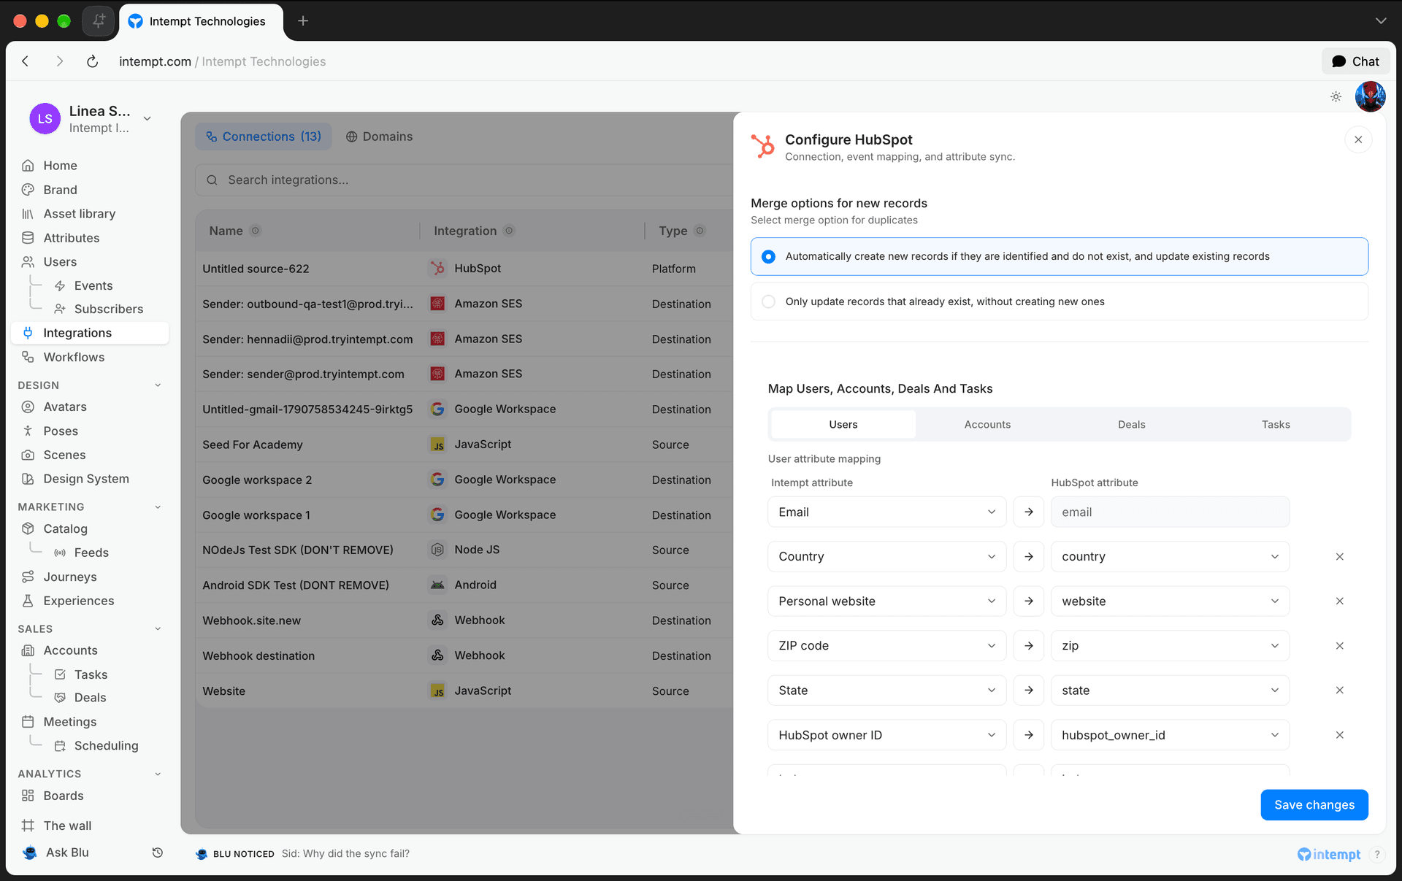The width and height of the screenshot is (1402, 881).
Task: Switch to the Tasks mapping tab
Action: click(x=1276, y=424)
